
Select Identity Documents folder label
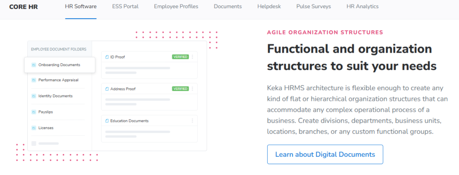tap(55, 96)
